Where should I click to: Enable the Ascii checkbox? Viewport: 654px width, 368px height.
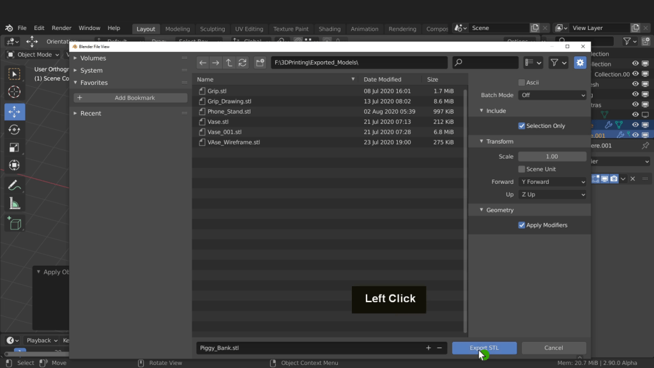click(x=522, y=82)
